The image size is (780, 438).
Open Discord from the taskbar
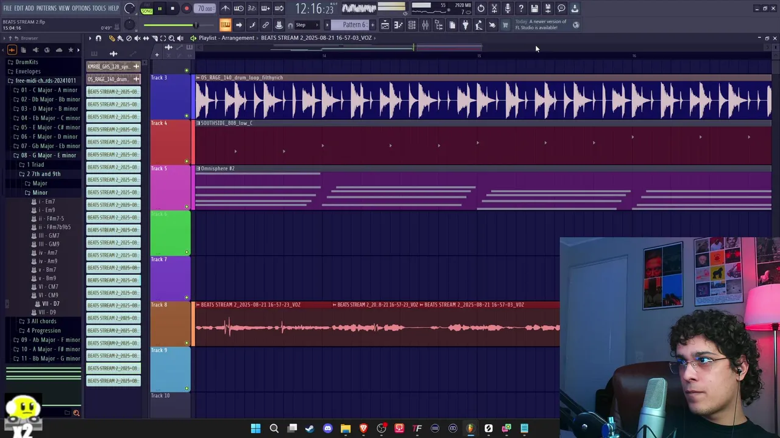pos(328,428)
